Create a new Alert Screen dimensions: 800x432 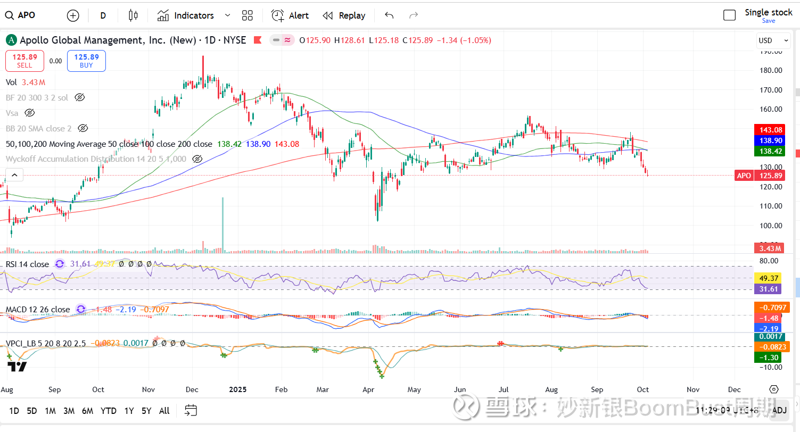pos(290,15)
